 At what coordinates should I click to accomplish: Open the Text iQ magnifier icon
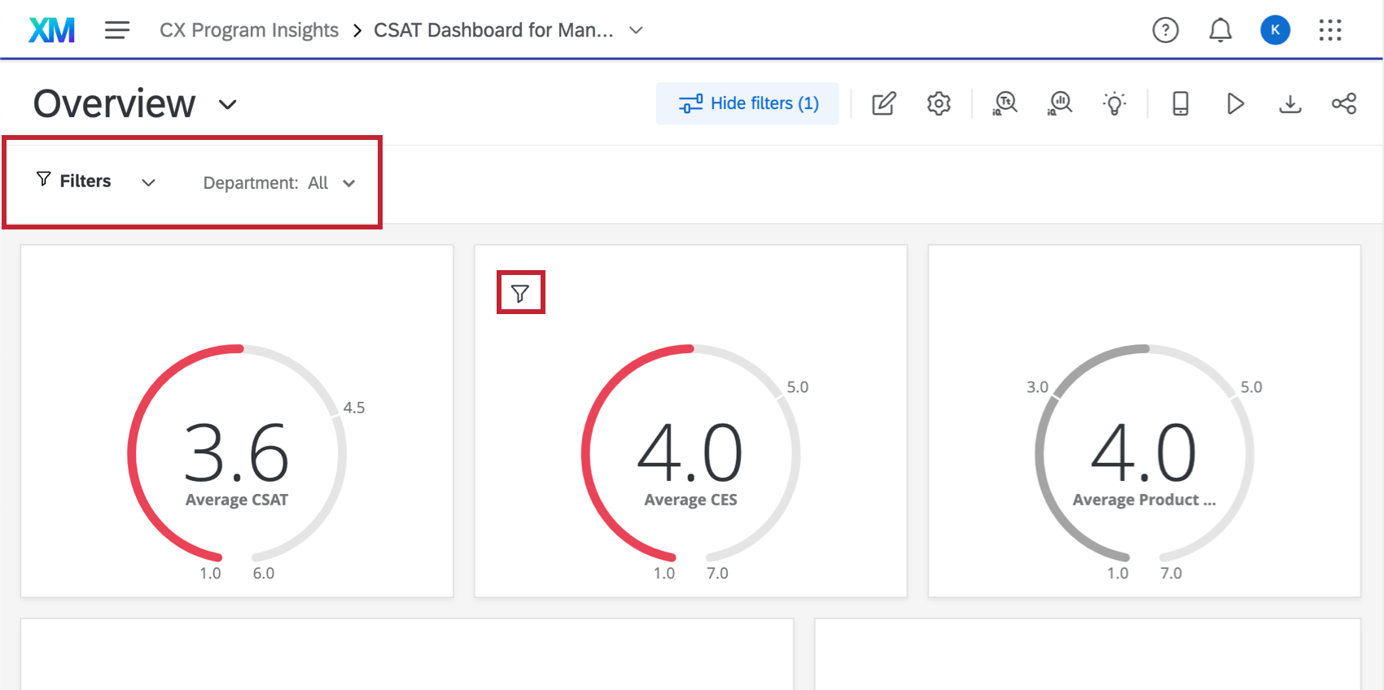point(1005,103)
